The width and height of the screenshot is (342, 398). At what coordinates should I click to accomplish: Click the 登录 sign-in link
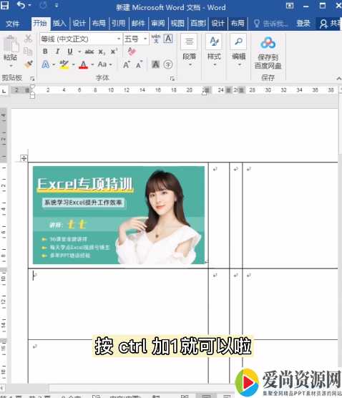[x=303, y=24]
